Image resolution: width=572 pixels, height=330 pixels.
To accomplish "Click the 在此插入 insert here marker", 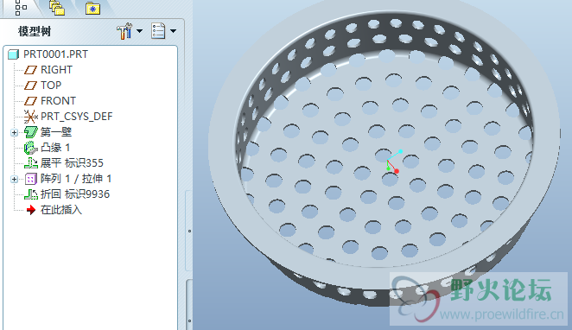I will pos(54,210).
